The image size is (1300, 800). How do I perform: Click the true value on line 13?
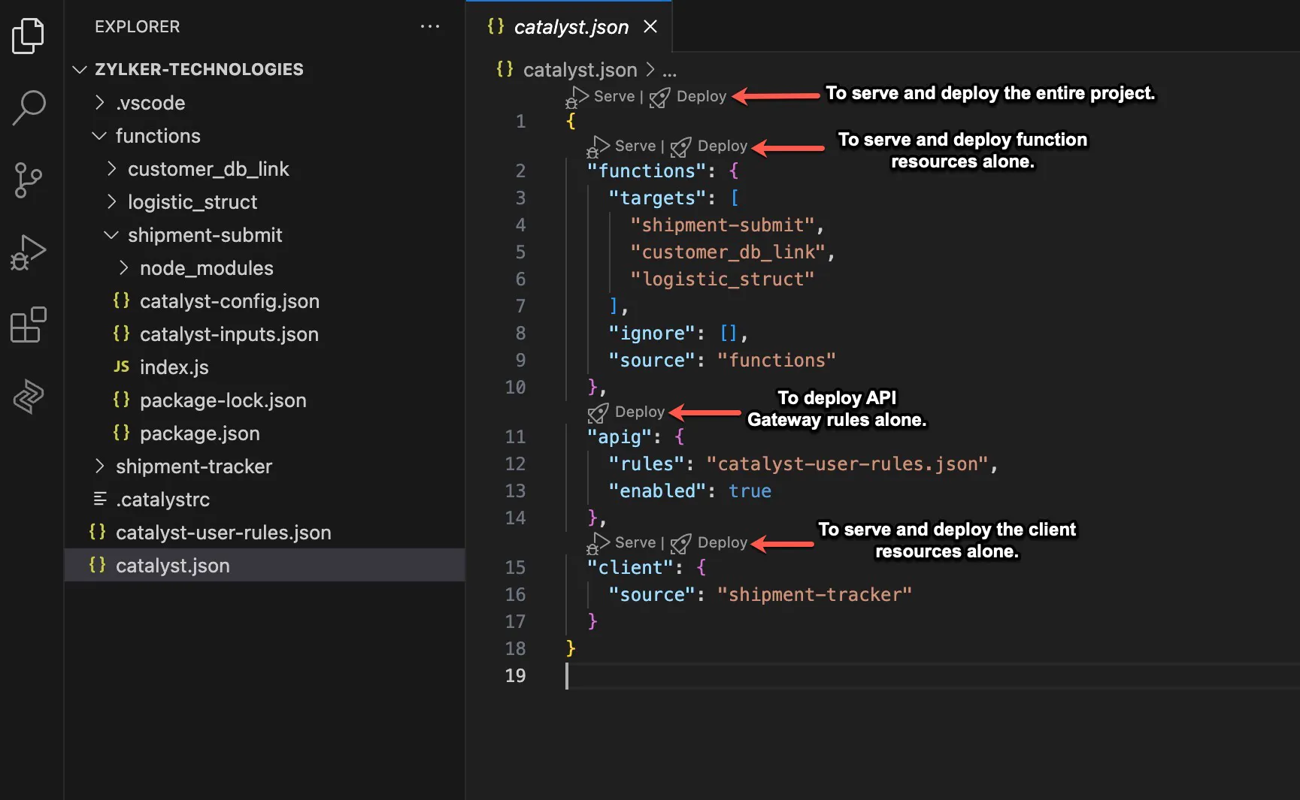pos(750,491)
